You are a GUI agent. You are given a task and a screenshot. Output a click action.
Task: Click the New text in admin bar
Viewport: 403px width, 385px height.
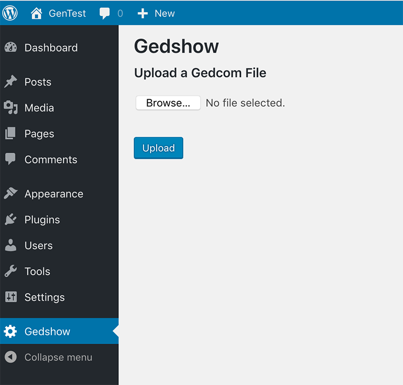[165, 14]
